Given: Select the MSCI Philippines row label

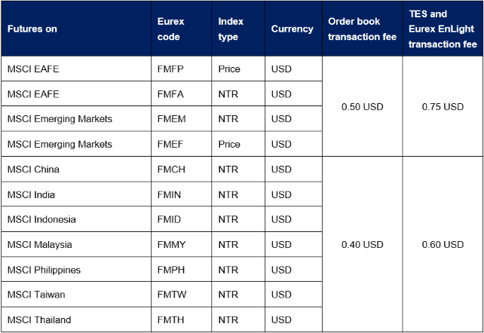Looking at the screenshot, I should tap(44, 270).
